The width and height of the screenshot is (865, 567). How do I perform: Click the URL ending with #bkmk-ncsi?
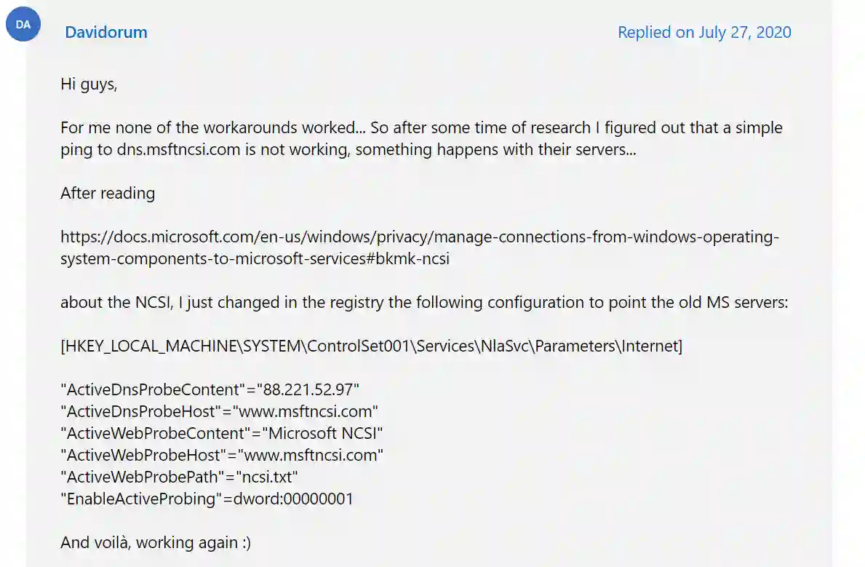click(x=255, y=259)
